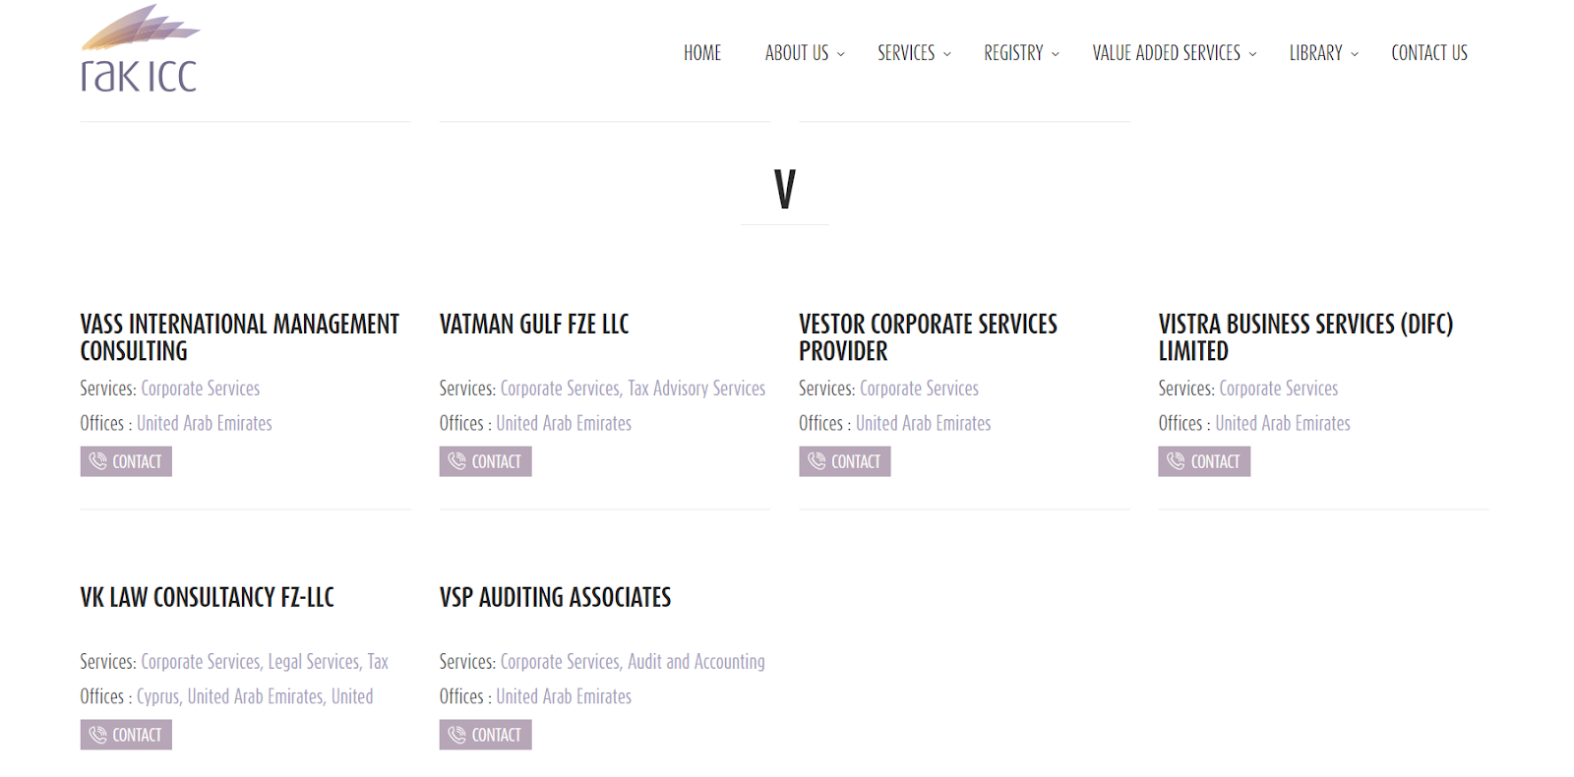Click phone icon on Vestor Corporate contact button
This screenshot has height=777, width=1574.
tap(817, 461)
